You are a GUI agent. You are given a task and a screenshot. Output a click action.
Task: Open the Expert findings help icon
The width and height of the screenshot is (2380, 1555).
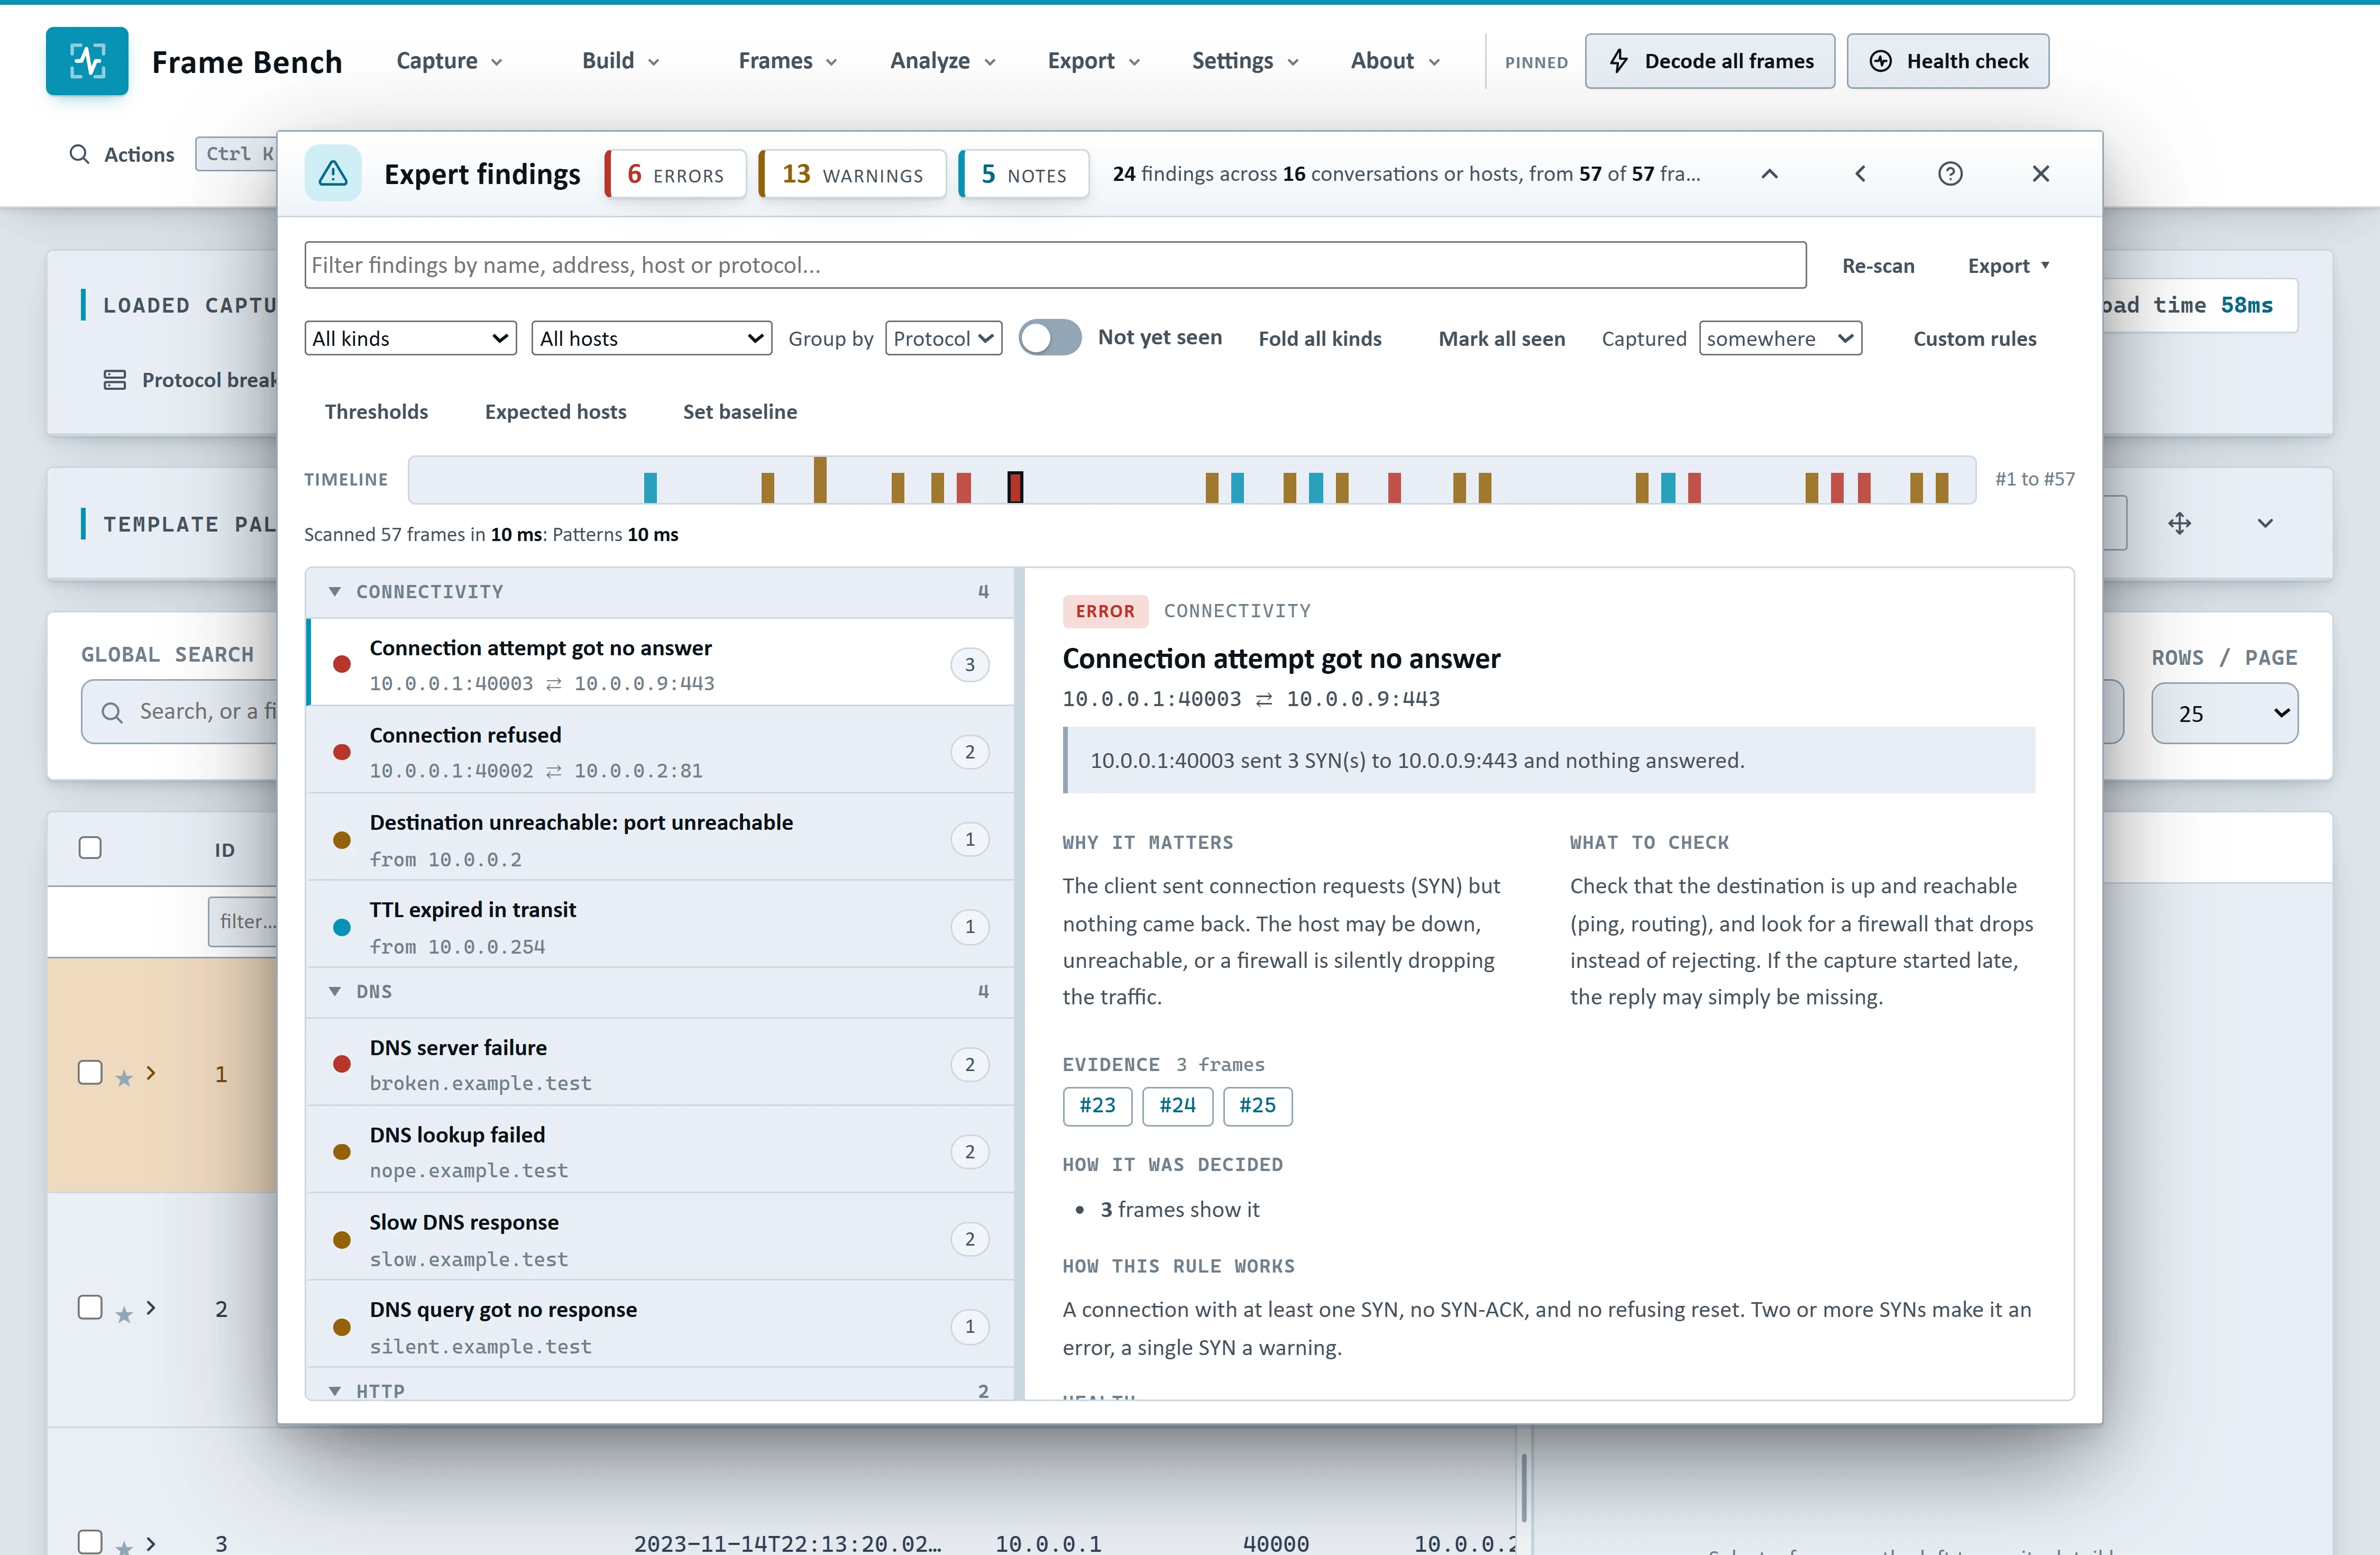[1950, 174]
